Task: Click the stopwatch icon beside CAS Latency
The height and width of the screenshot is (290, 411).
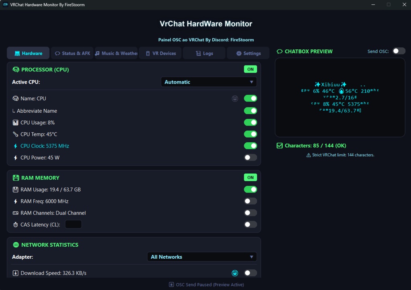Action: (x=16, y=225)
